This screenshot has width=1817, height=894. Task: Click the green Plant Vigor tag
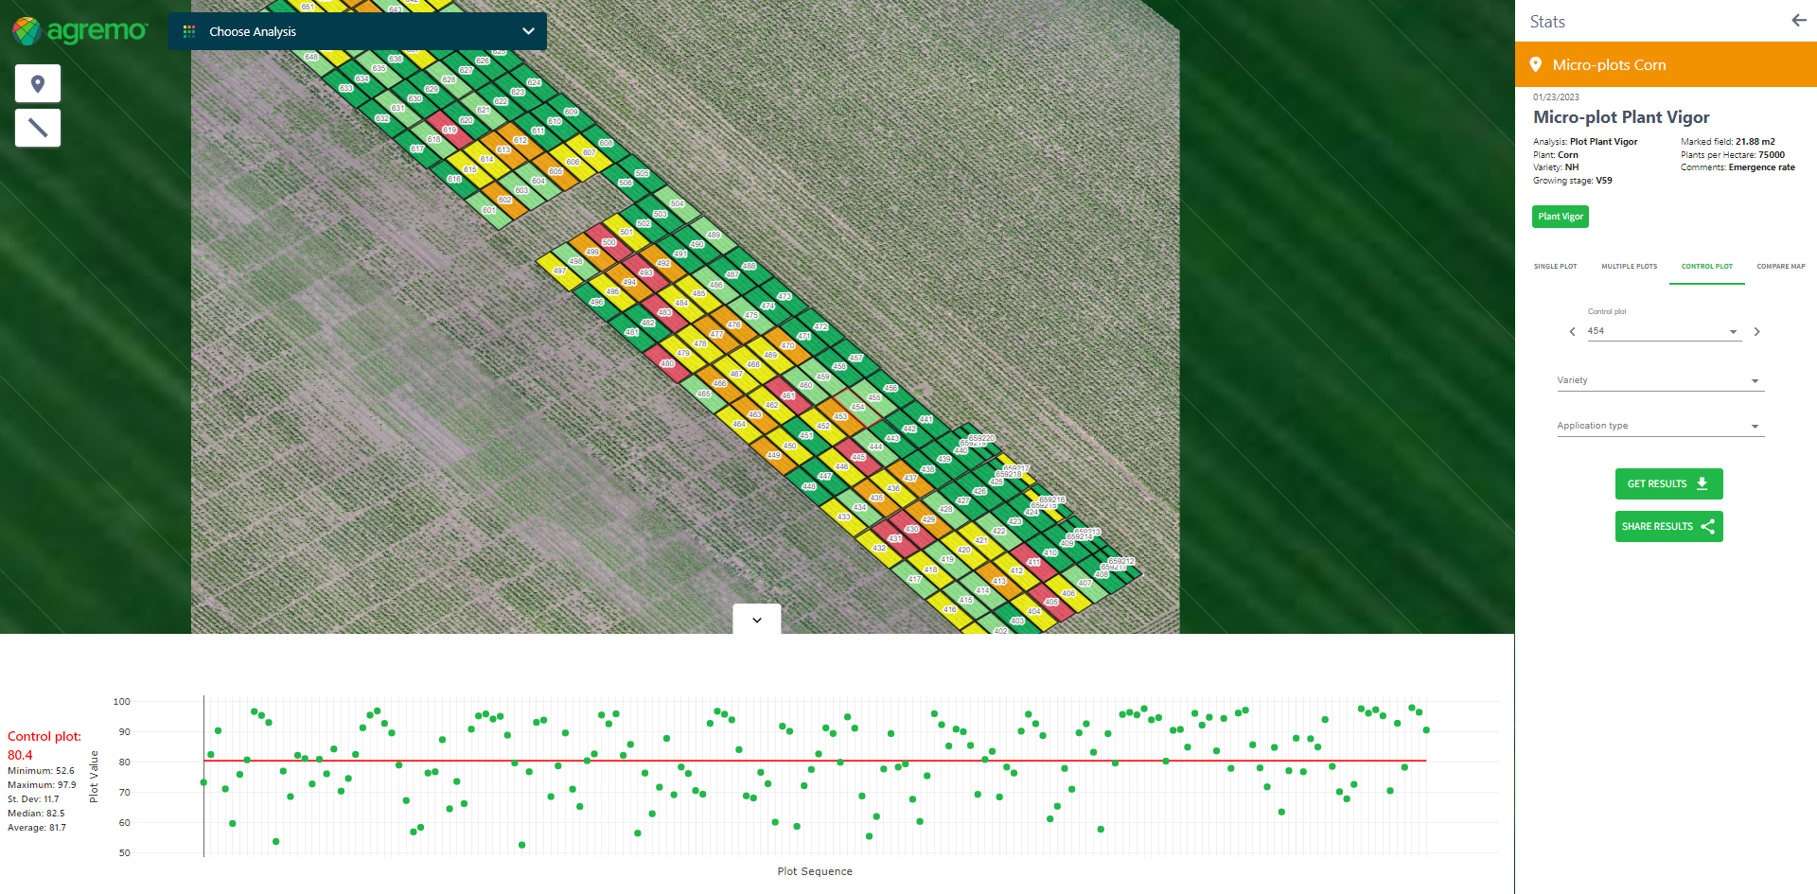click(x=1560, y=217)
